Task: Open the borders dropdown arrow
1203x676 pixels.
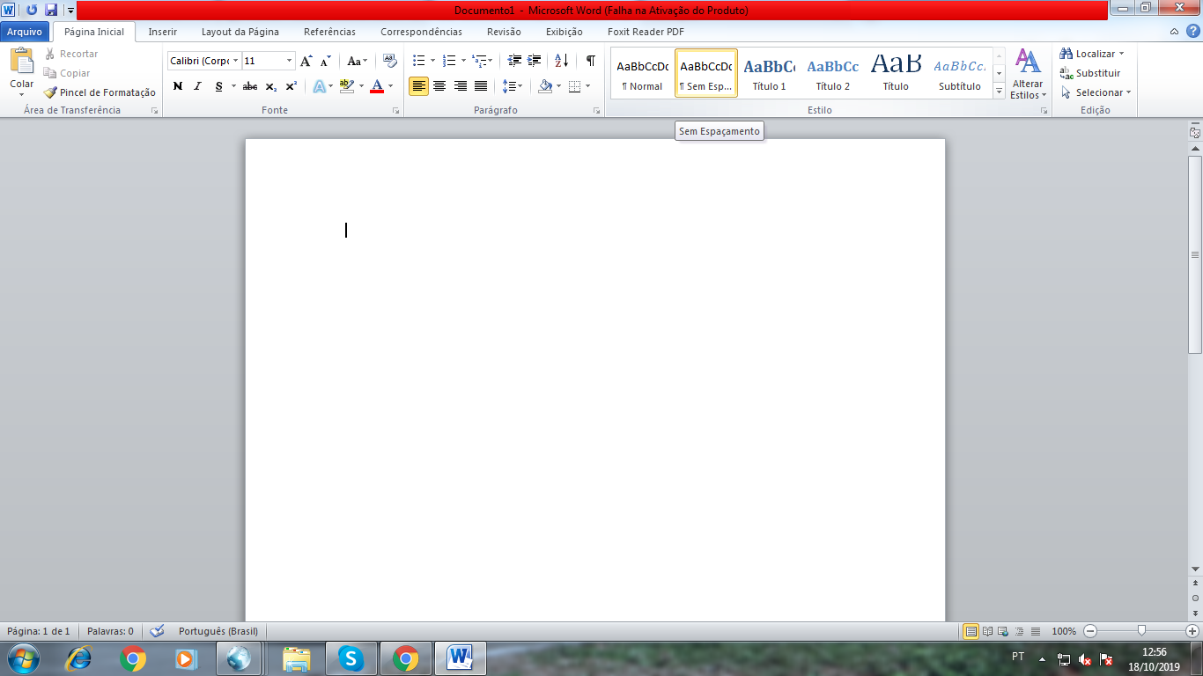Action: (587, 86)
